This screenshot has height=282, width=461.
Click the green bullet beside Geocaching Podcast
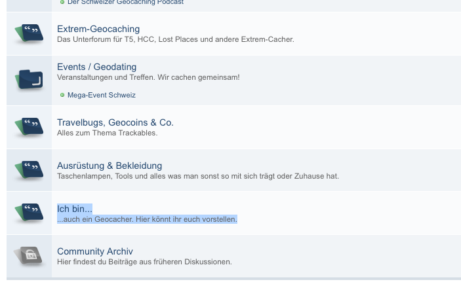[62, 2]
